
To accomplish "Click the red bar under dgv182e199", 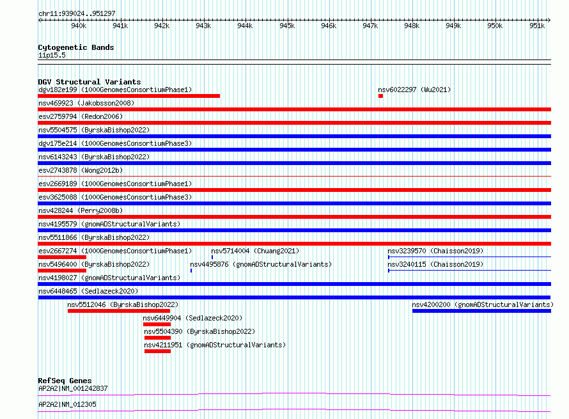I will pos(129,96).
